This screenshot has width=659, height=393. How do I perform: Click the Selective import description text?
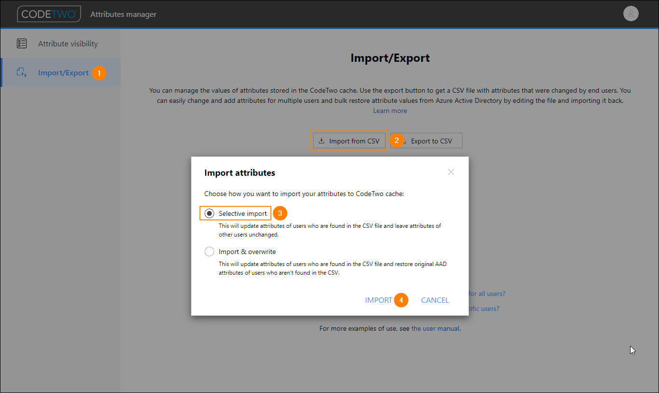point(330,230)
